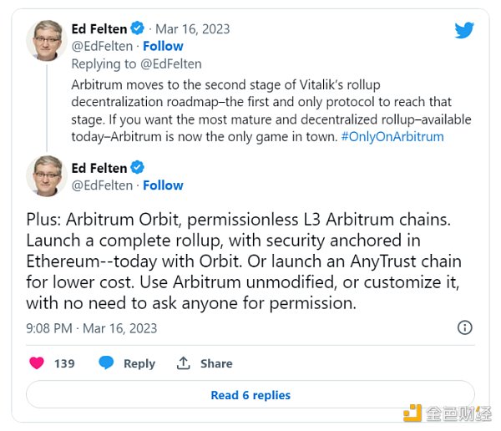Viewport: 501px width, 431px height.
Task: Open the tweet info icon
Action: [465, 327]
